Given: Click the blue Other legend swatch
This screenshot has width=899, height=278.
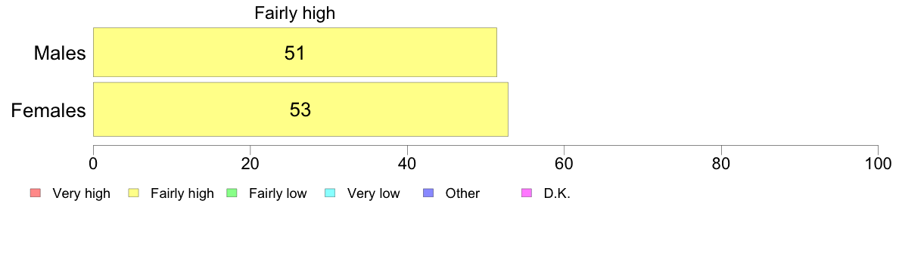Looking at the screenshot, I should click(428, 193).
